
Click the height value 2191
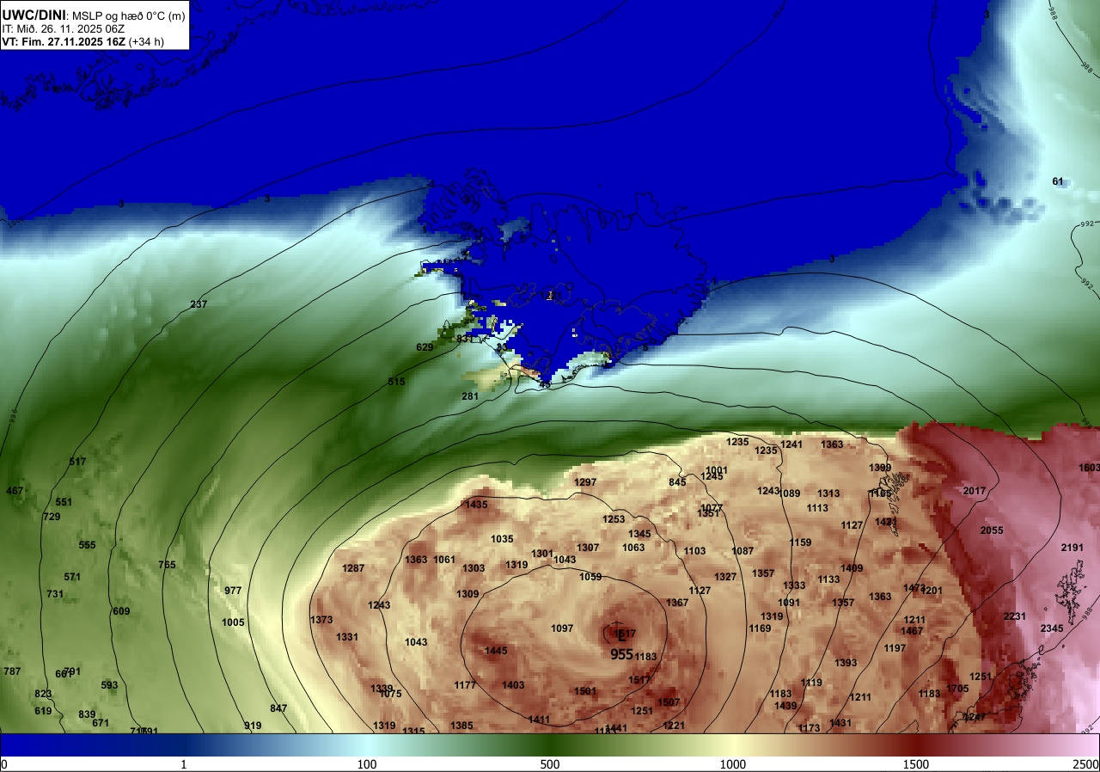[x=1072, y=548]
